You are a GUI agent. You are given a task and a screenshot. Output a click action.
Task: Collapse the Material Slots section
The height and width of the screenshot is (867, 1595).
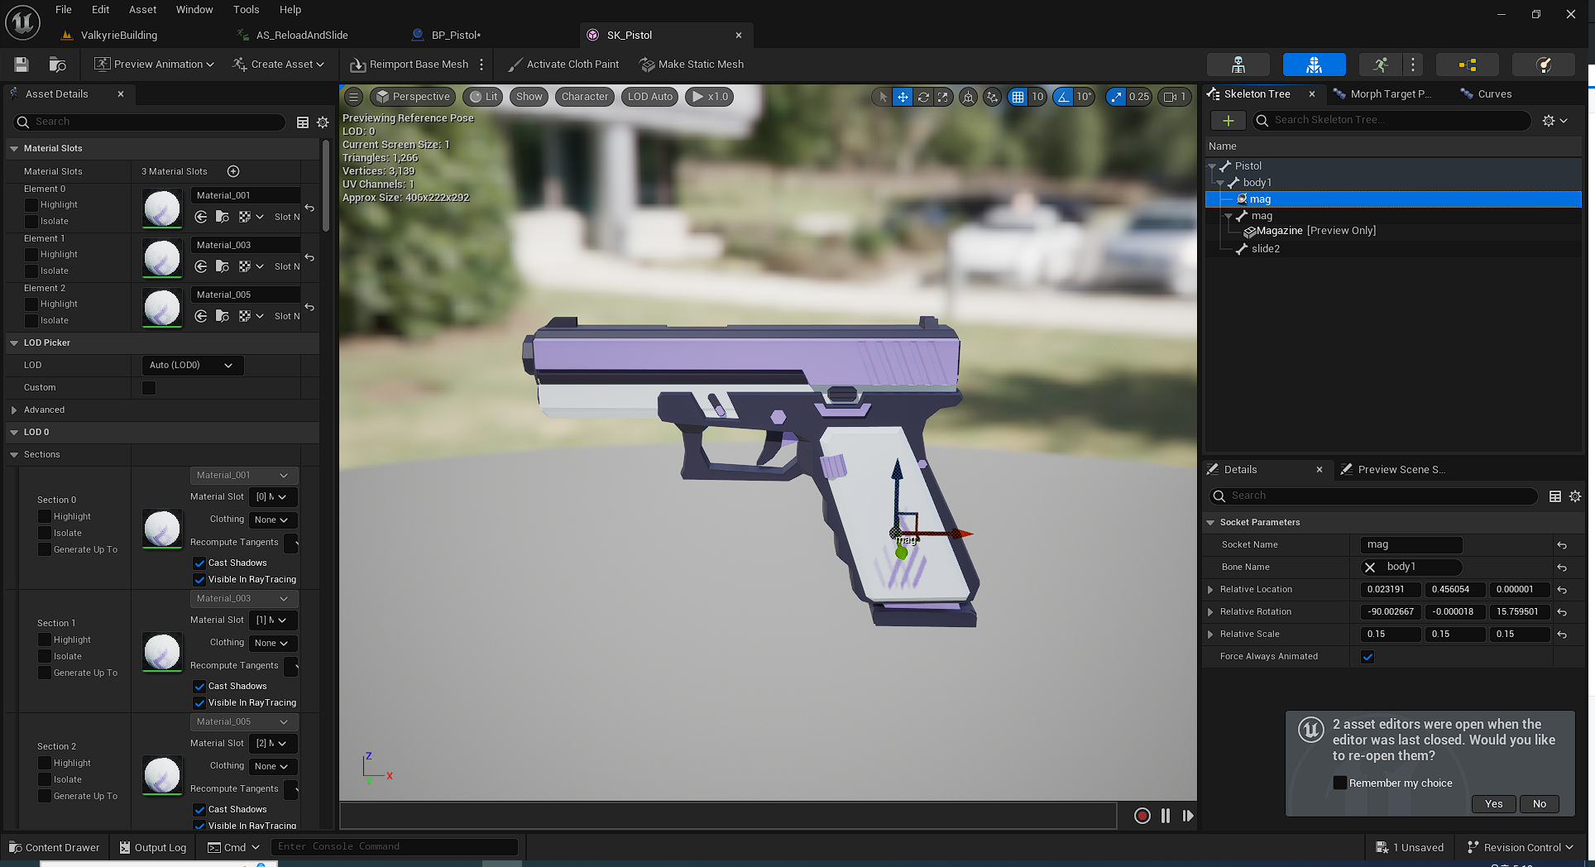pos(14,149)
